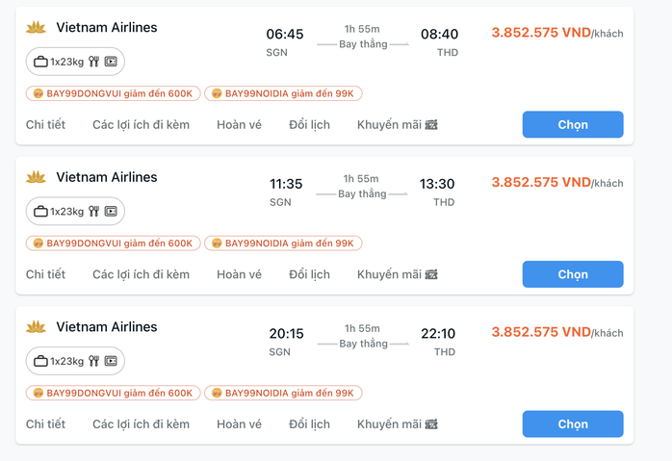
Task: Click the meal icon on the 11:35 flight
Action: coord(93,211)
